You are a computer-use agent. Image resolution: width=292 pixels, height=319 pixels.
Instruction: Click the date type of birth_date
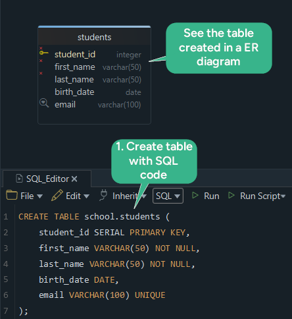pyautogui.click(x=134, y=92)
